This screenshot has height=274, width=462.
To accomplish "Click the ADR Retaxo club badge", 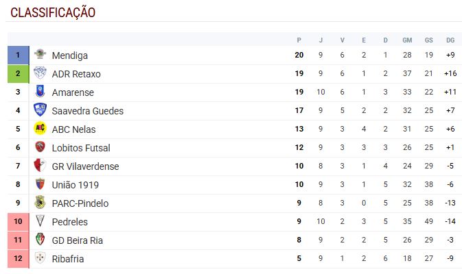I will coord(40,73).
